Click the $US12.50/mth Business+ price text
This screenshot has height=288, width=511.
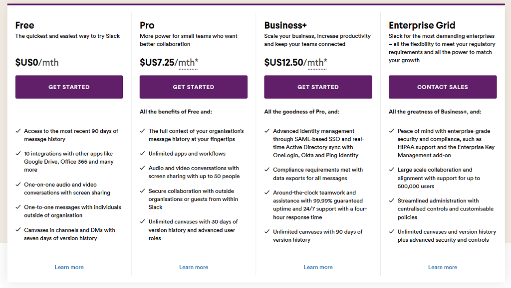click(295, 62)
